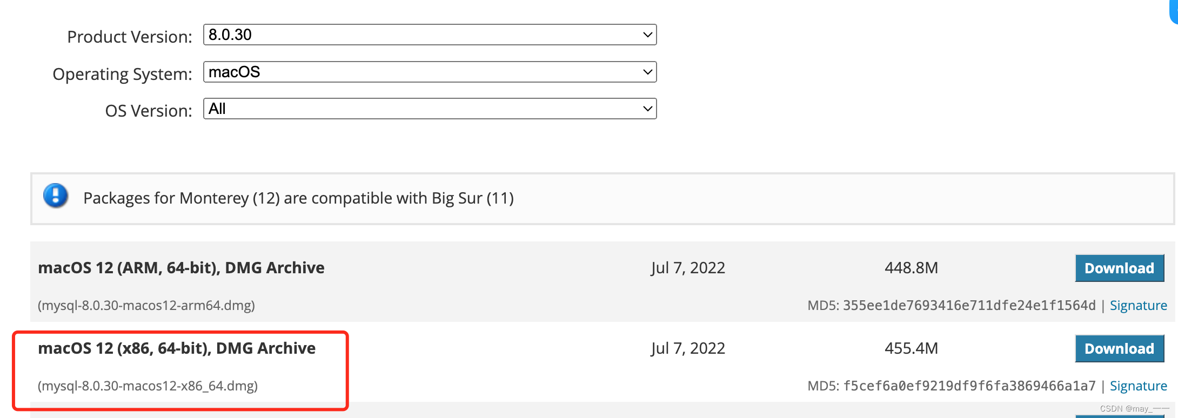Click the Operating System label
Image resolution: width=1178 pixels, height=418 pixels.
click(x=122, y=74)
